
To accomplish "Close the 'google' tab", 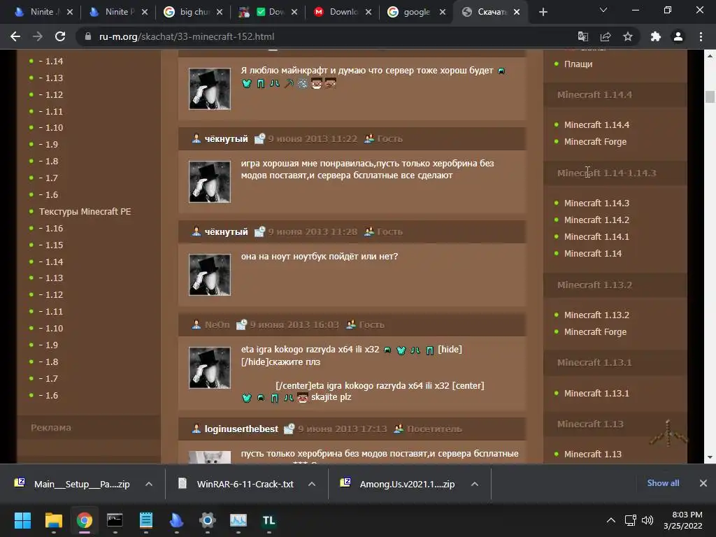I will (x=443, y=12).
